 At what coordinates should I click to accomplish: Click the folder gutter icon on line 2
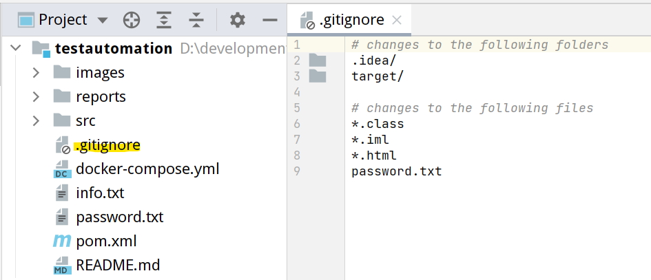coord(318,61)
